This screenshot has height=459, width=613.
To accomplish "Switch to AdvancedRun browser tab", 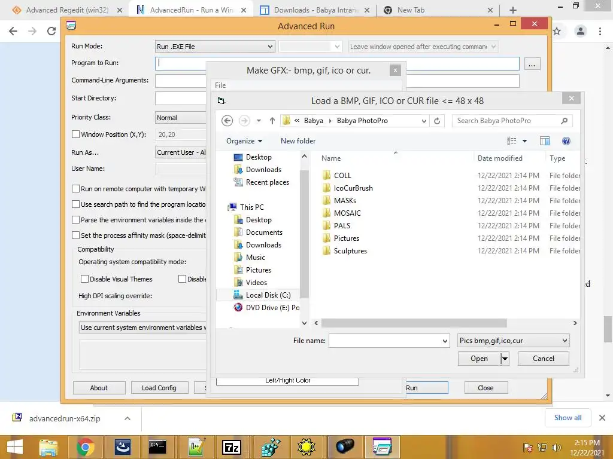I will coord(191,10).
